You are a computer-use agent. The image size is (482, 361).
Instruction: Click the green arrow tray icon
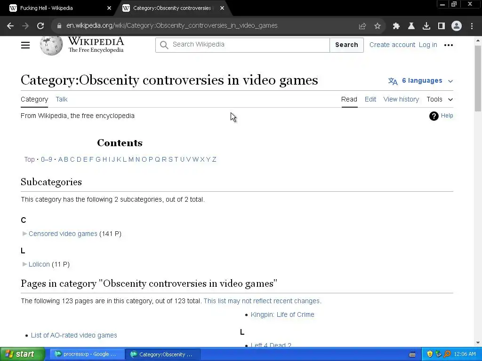(438, 354)
